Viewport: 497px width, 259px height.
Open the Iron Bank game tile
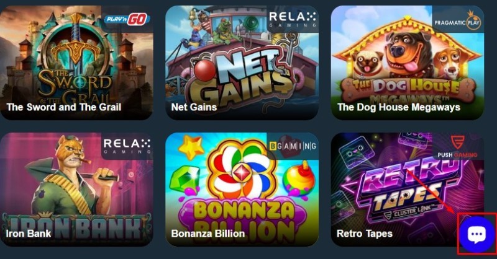[76, 189]
